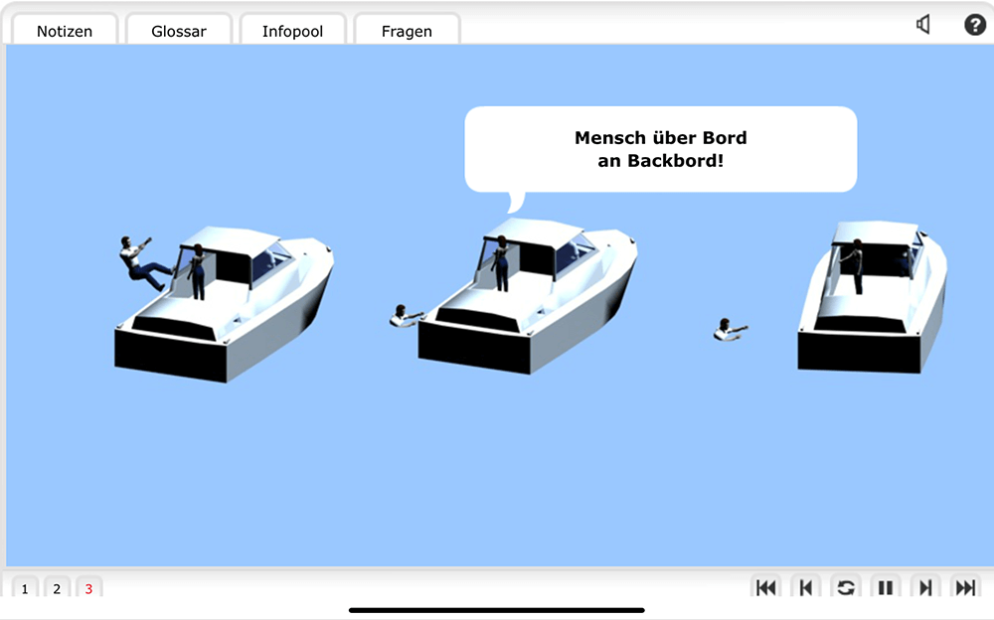994x620 pixels.
Task: Select the red highlighted page 3
Action: click(x=88, y=588)
